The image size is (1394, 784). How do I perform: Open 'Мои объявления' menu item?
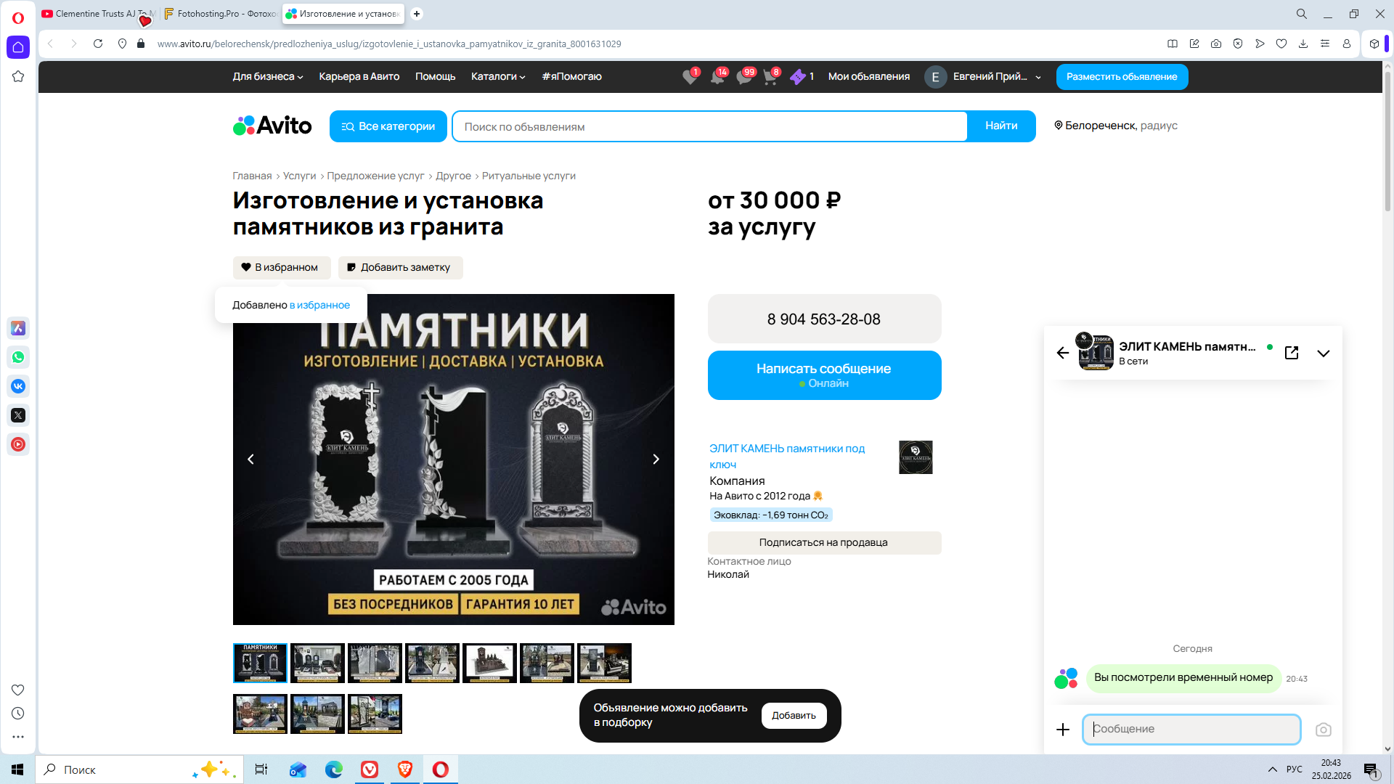coord(868,76)
